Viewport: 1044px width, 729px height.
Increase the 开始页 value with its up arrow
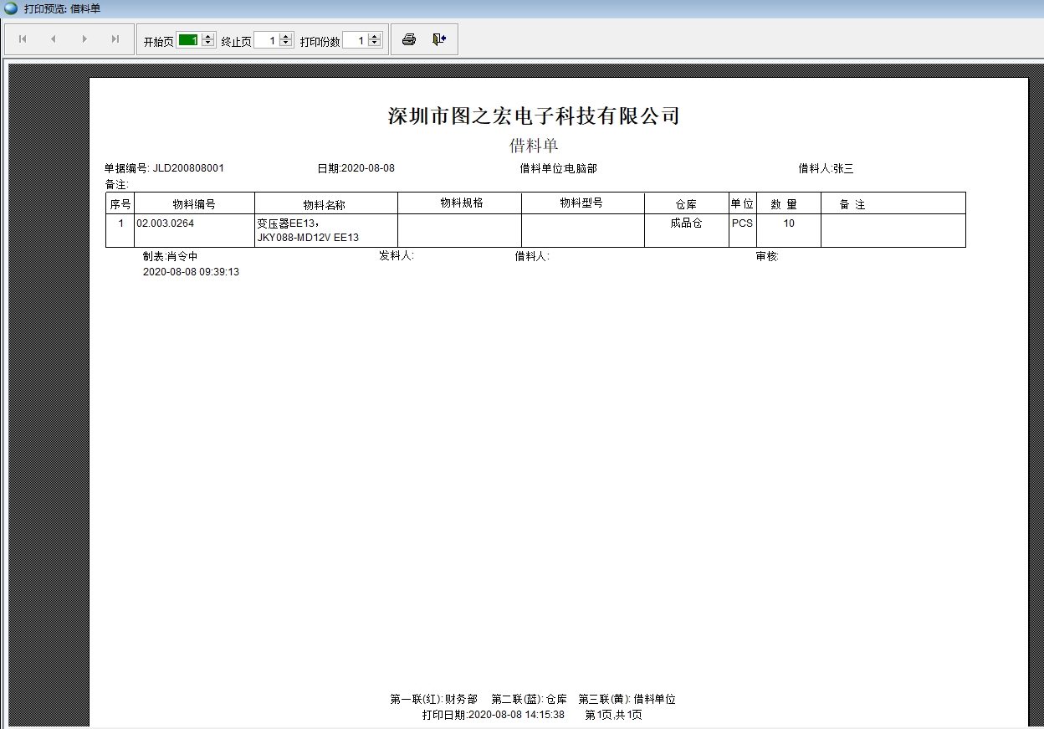coord(207,35)
